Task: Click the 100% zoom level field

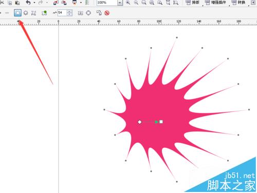Action: (x=107, y=3)
